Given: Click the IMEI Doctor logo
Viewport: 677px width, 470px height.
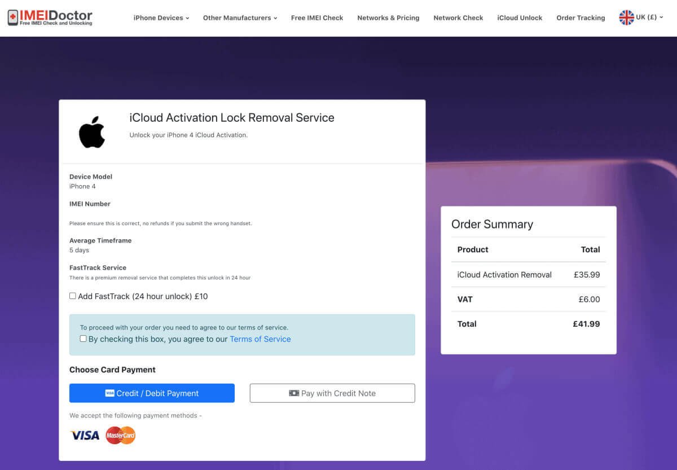Looking at the screenshot, I should (x=50, y=17).
